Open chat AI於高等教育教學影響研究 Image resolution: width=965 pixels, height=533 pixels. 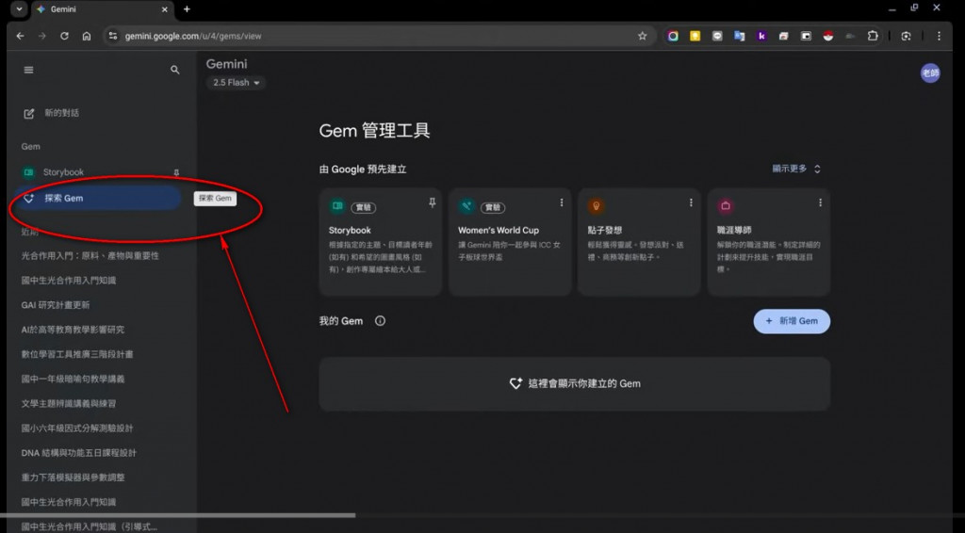[73, 330]
